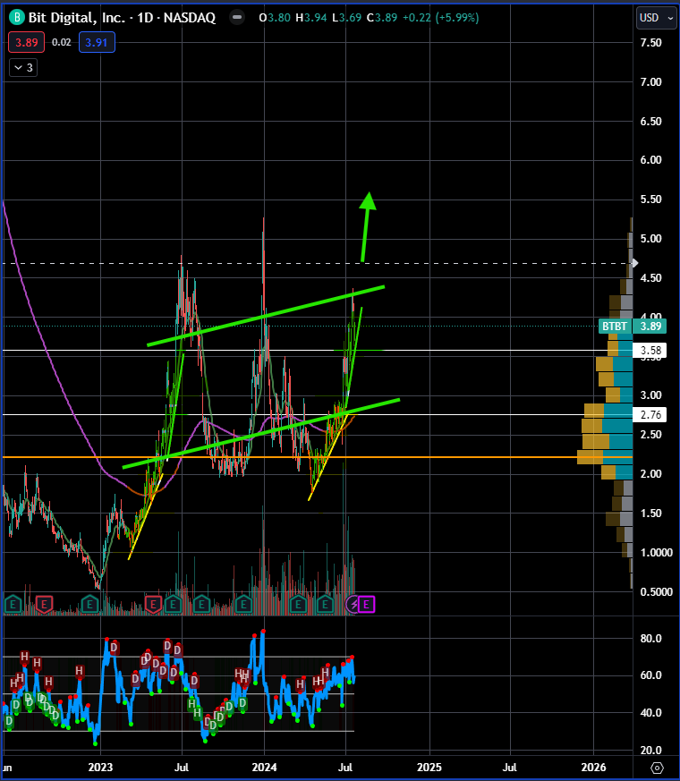Click the 2023 label on the time axis
680x781 pixels.
(x=100, y=767)
